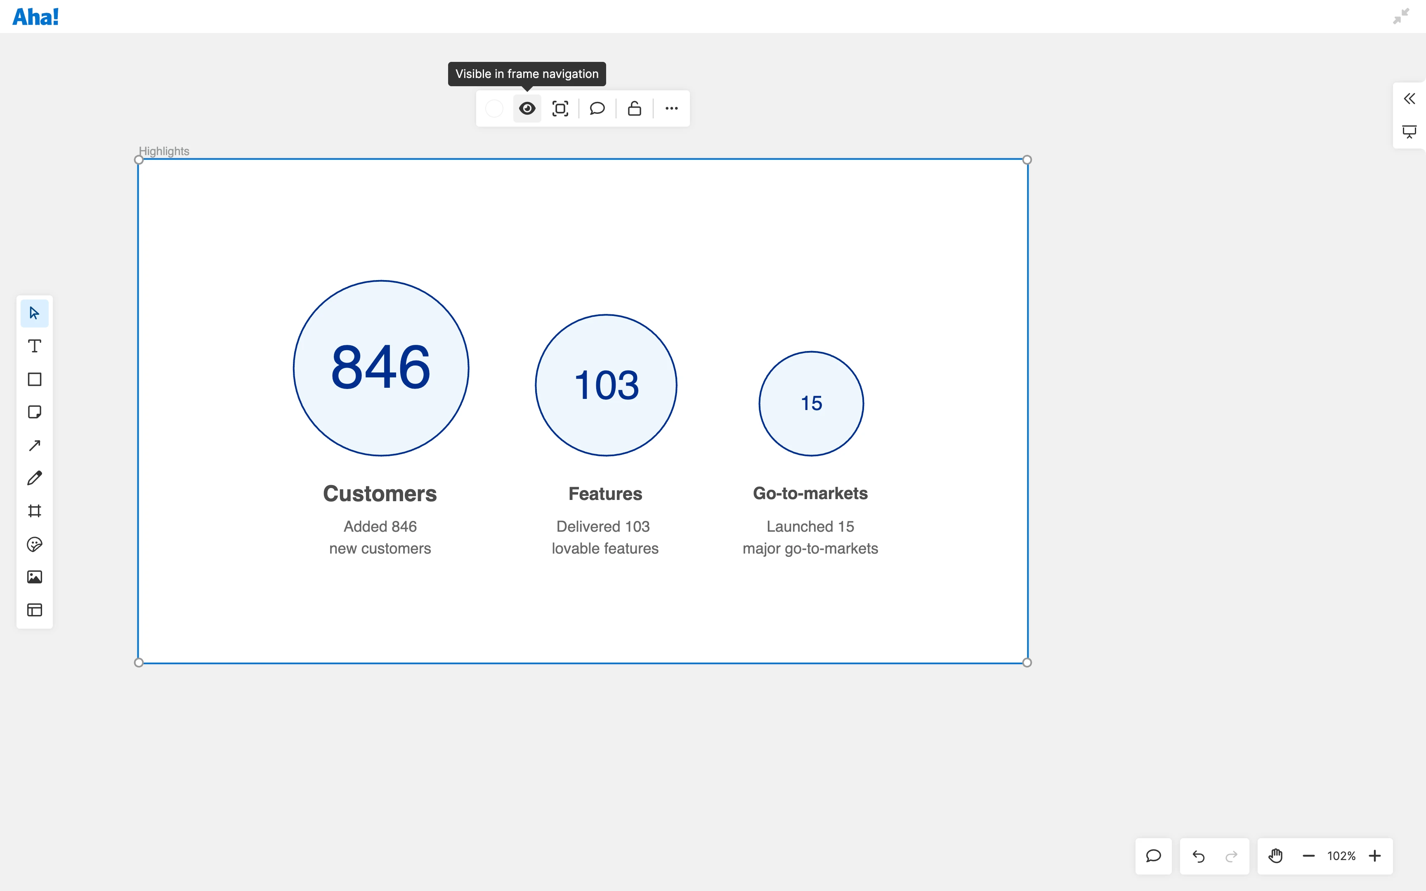Collapse the right side panel
1426x891 pixels.
[x=1410, y=98]
